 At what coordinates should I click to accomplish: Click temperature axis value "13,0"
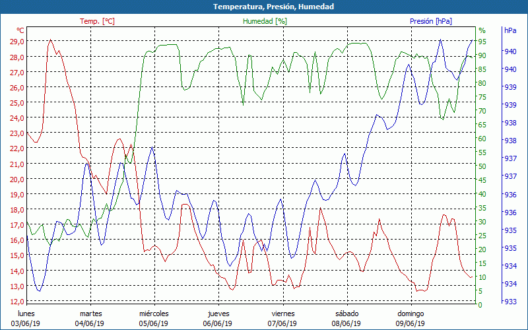coord(16,286)
